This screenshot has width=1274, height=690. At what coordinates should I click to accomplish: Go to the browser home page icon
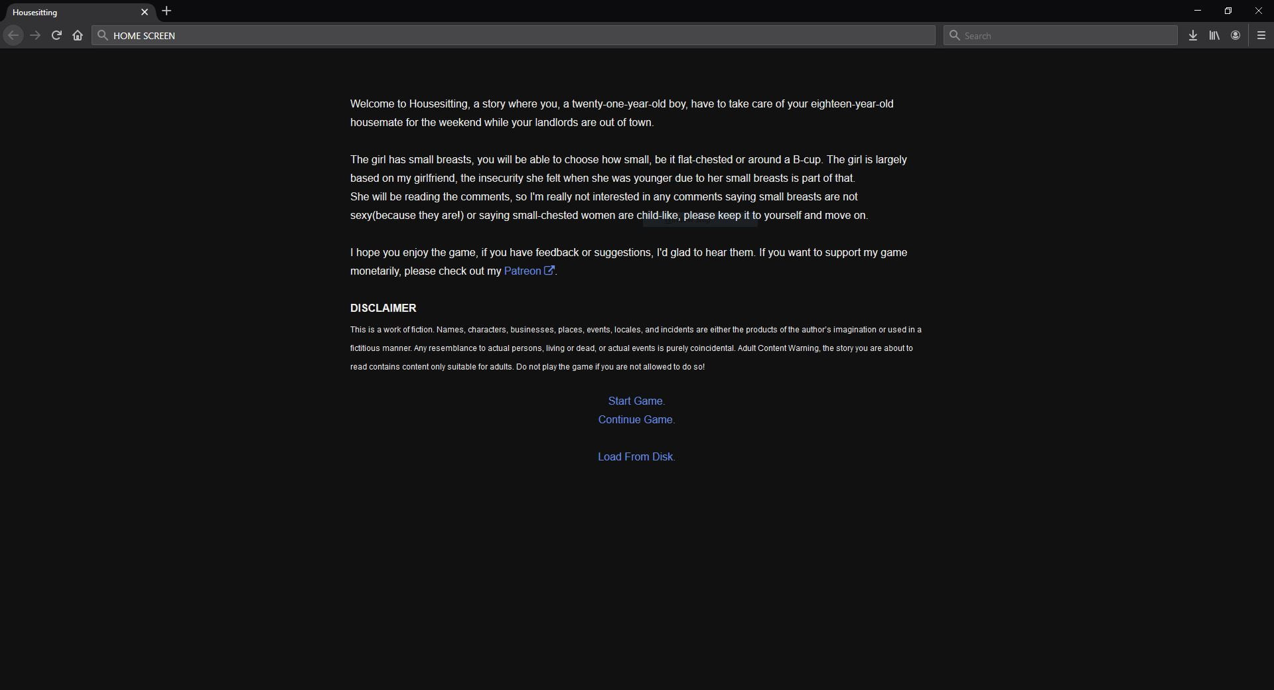point(78,36)
